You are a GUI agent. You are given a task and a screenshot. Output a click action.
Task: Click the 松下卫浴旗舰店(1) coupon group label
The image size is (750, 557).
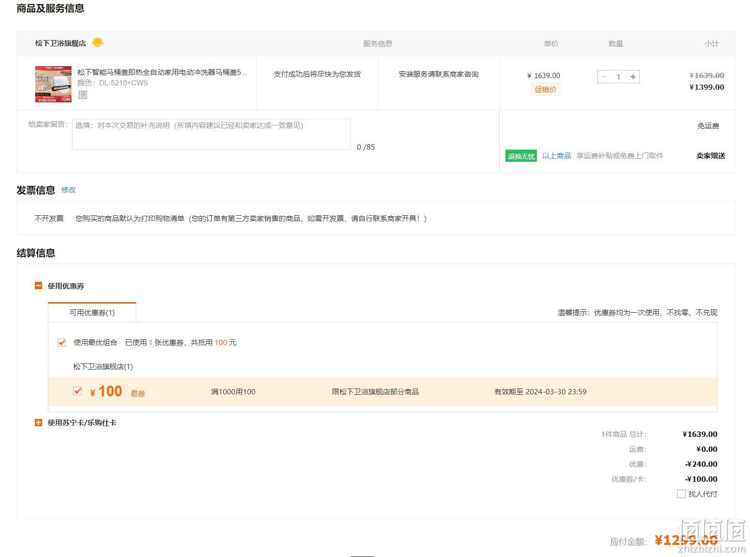(x=103, y=366)
